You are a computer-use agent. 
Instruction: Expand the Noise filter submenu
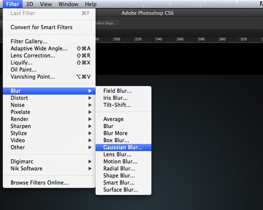tap(18, 105)
